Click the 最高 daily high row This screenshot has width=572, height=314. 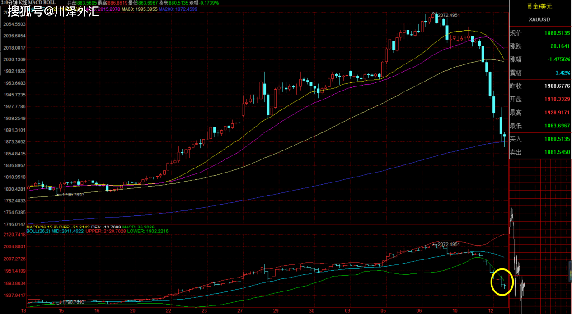tap(539, 113)
